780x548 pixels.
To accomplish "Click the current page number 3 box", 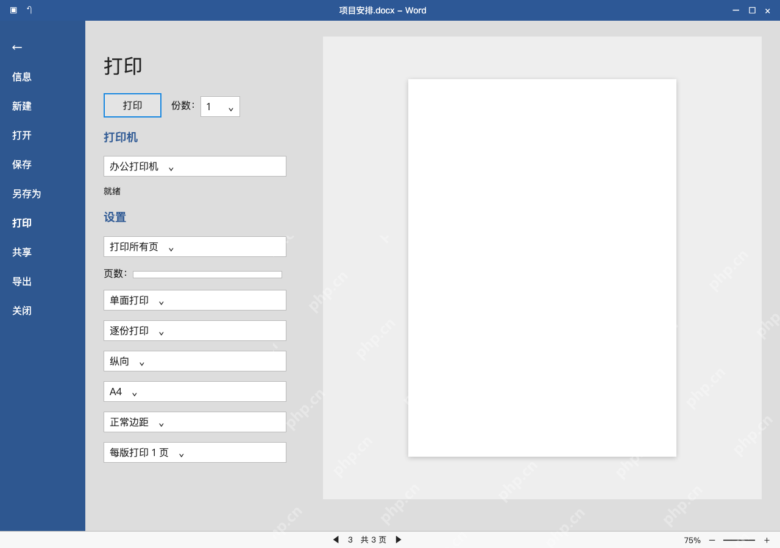I will coord(350,539).
